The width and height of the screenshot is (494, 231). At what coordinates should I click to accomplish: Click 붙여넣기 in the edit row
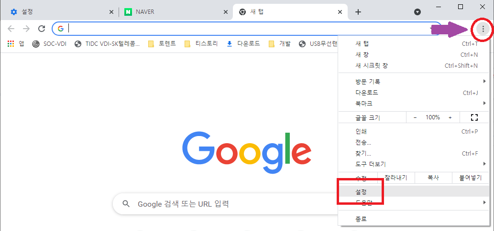coord(471,178)
